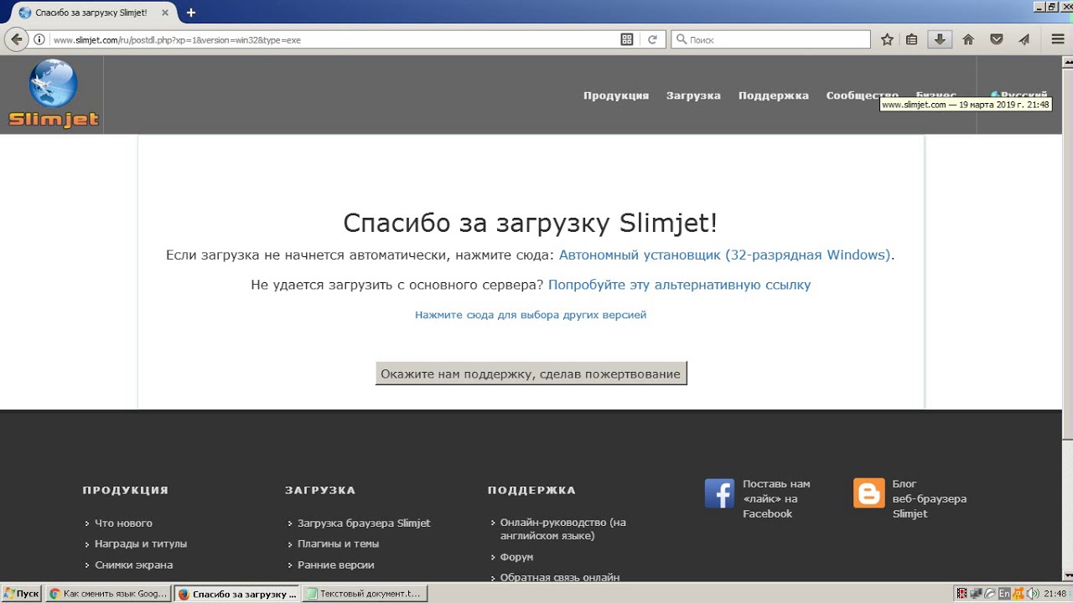Screen dimensions: 1073x603
Task: Click the red tray icon at the left of the system tray
Action: point(962,594)
